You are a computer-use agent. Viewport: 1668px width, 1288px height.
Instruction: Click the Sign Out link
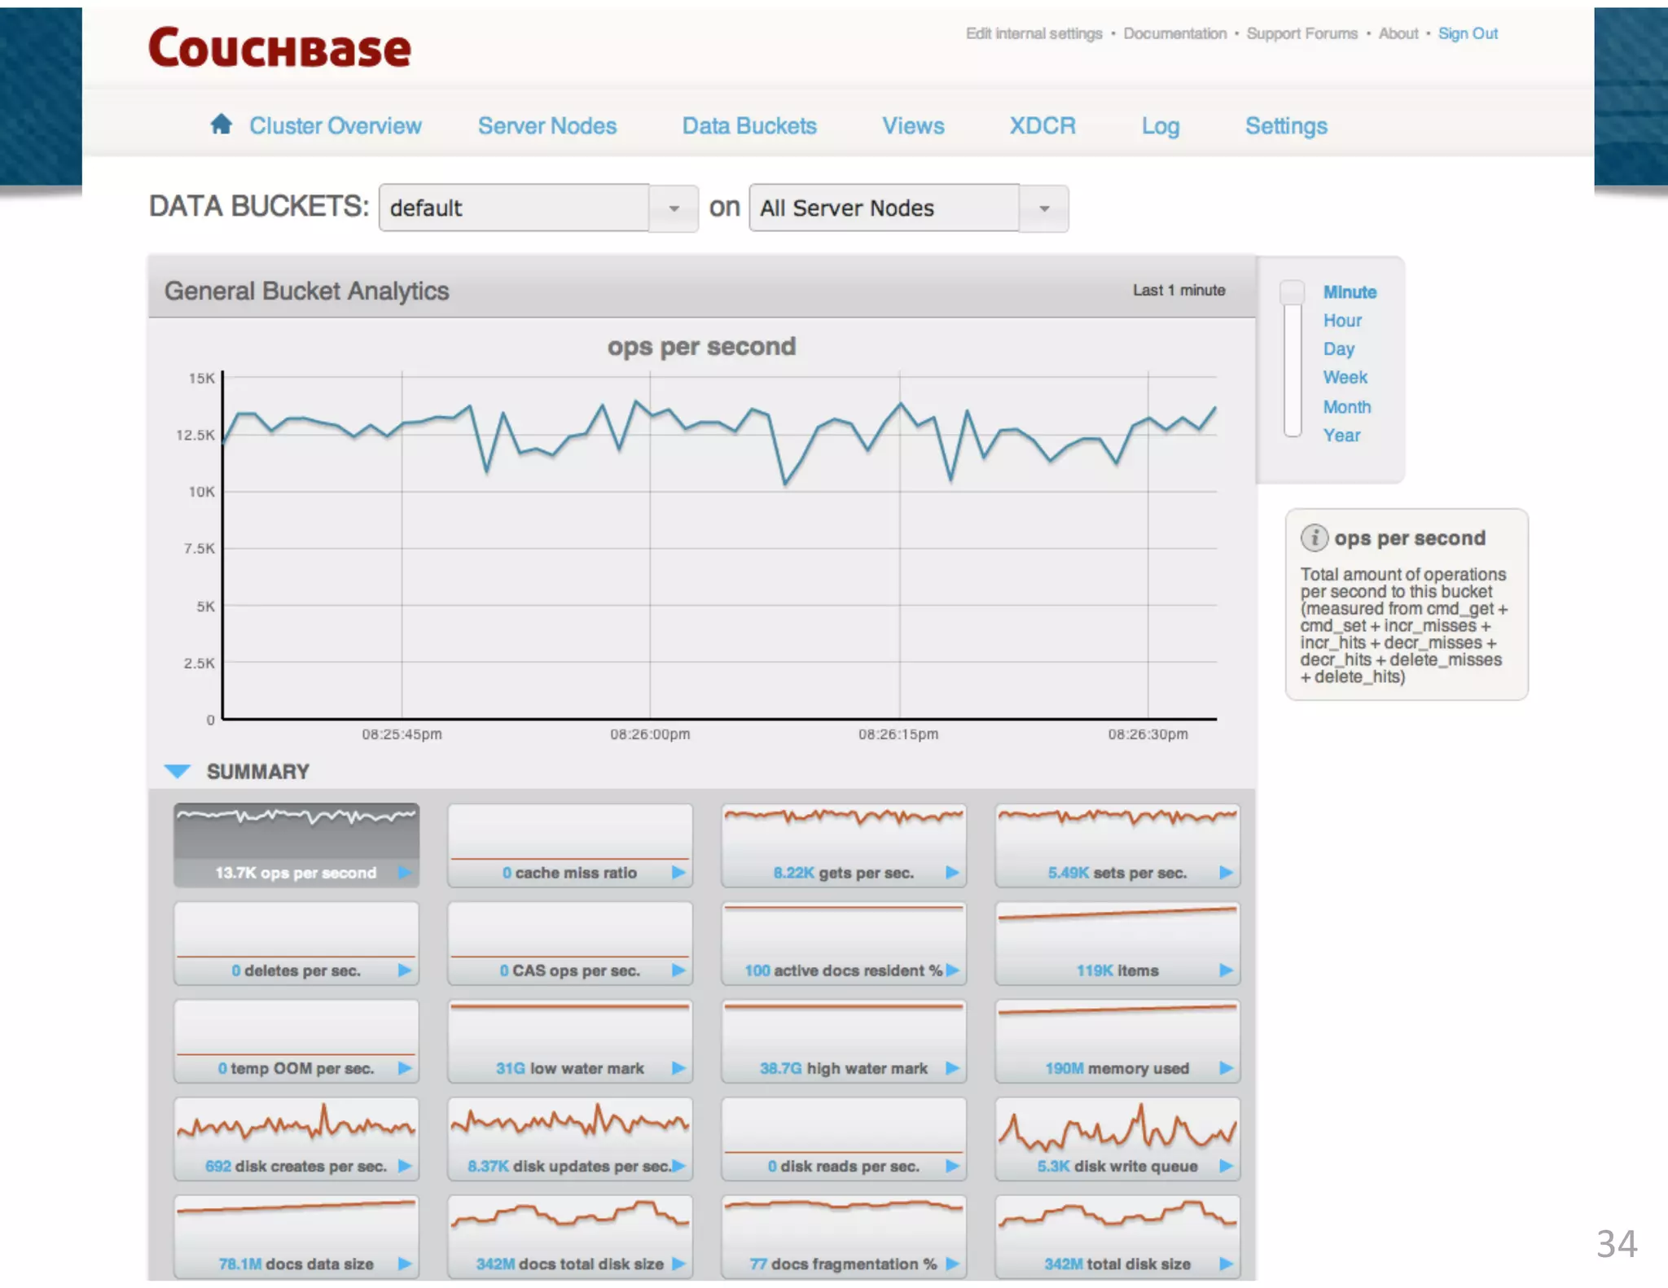1467,33
